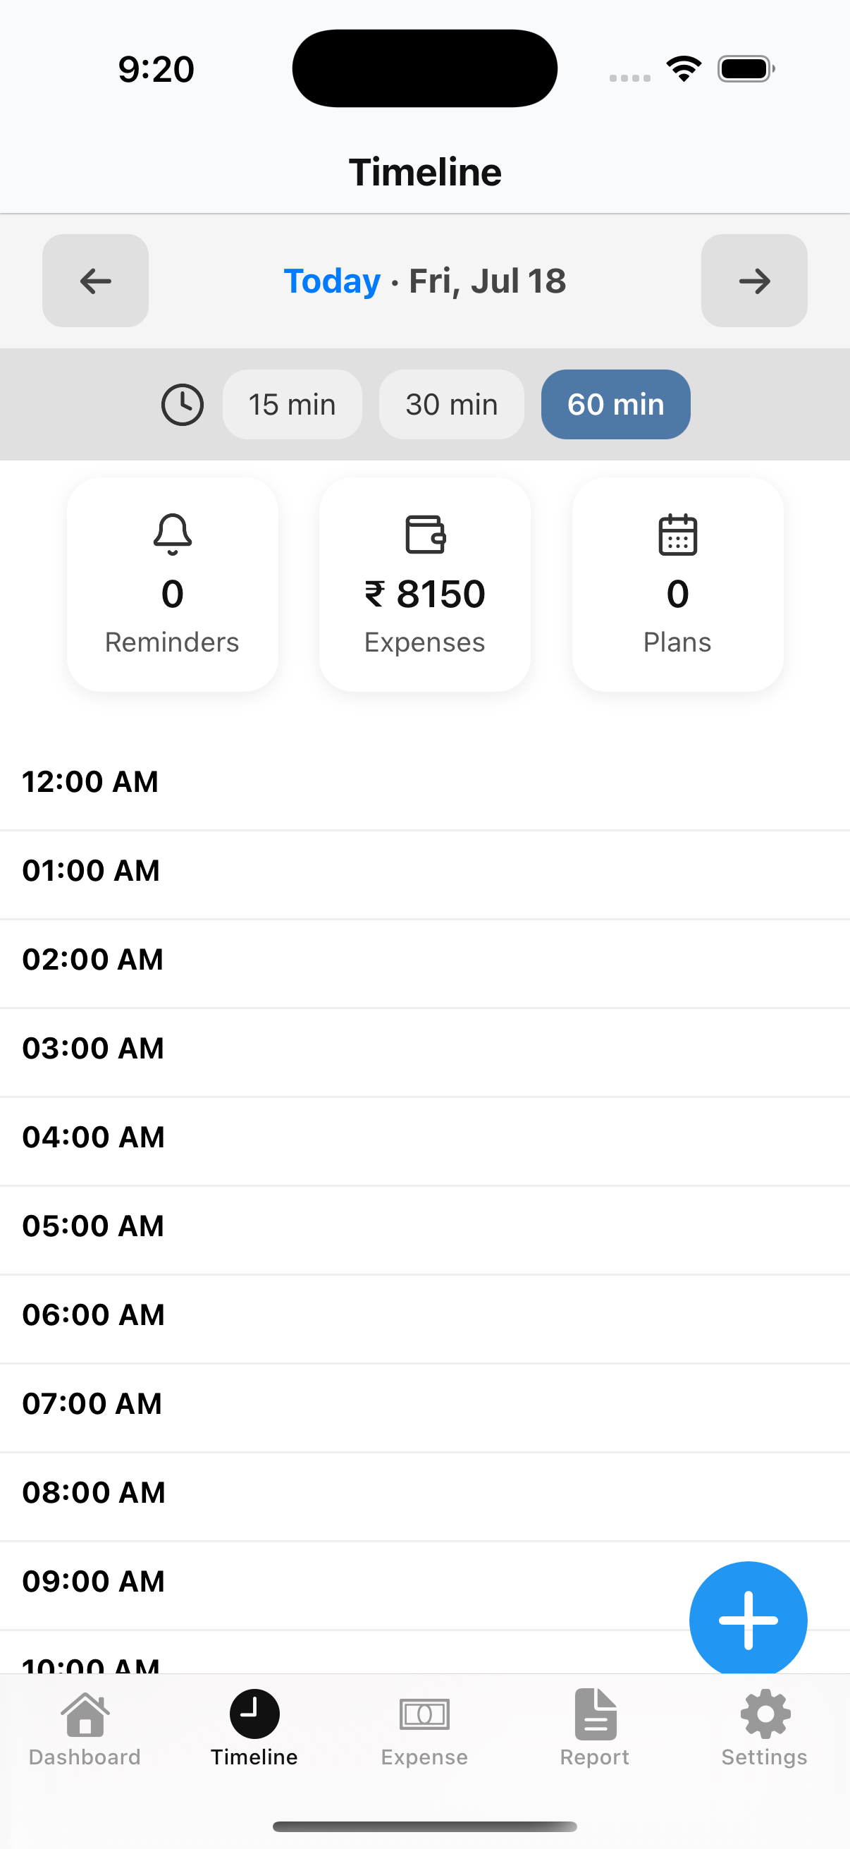Open the Dashboard home tab
This screenshot has height=1849, width=850.
(x=85, y=1728)
